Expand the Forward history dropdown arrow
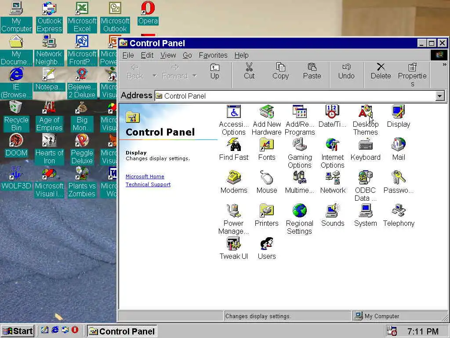Image resolution: width=450 pixels, height=338 pixels. (x=195, y=76)
